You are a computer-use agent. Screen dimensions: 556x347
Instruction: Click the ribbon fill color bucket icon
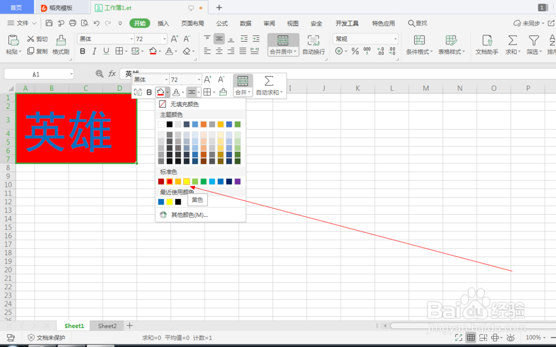point(153,51)
